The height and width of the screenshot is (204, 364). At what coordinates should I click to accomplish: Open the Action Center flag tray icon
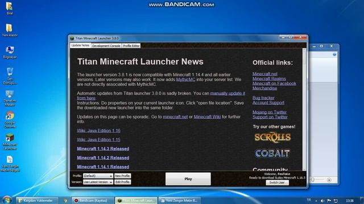point(329,201)
